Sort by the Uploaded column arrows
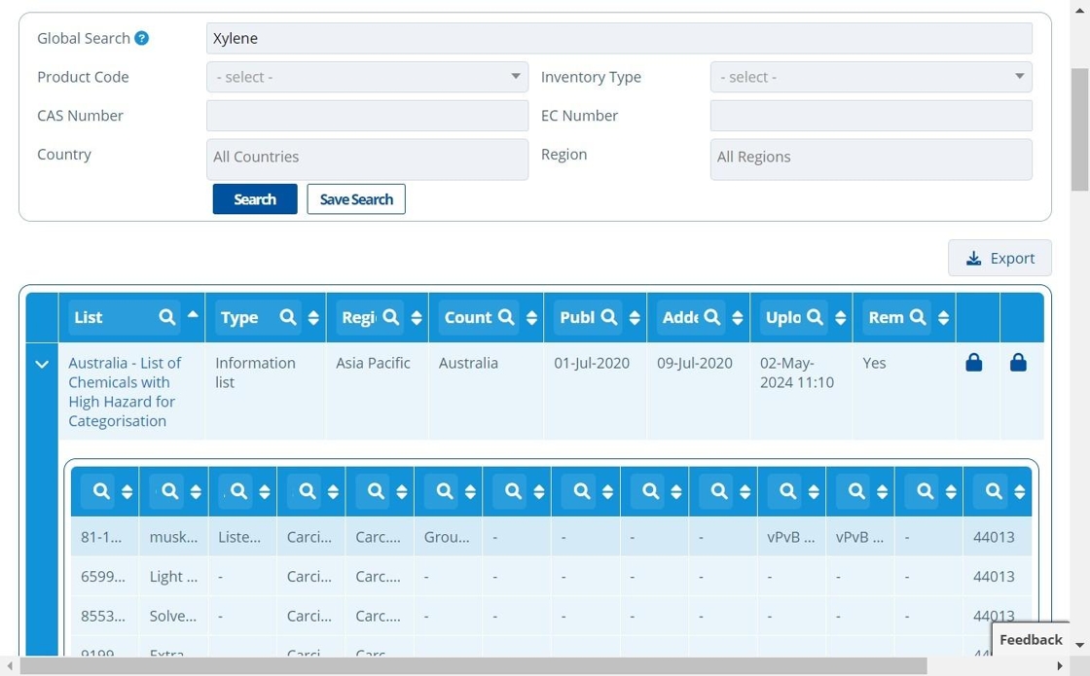 841,317
